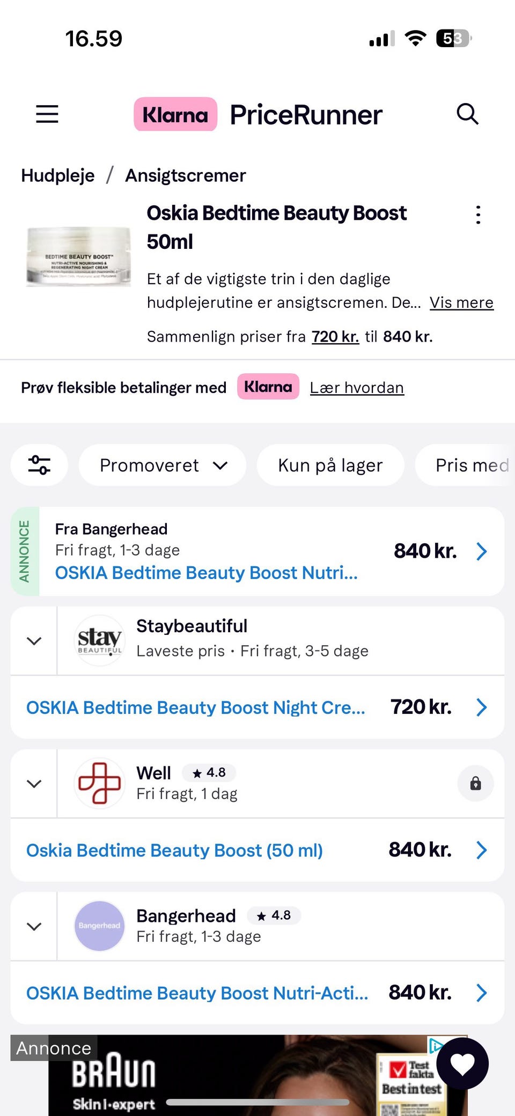Open the filter sliders icon
The width and height of the screenshot is (515, 1116).
pyautogui.click(x=39, y=465)
